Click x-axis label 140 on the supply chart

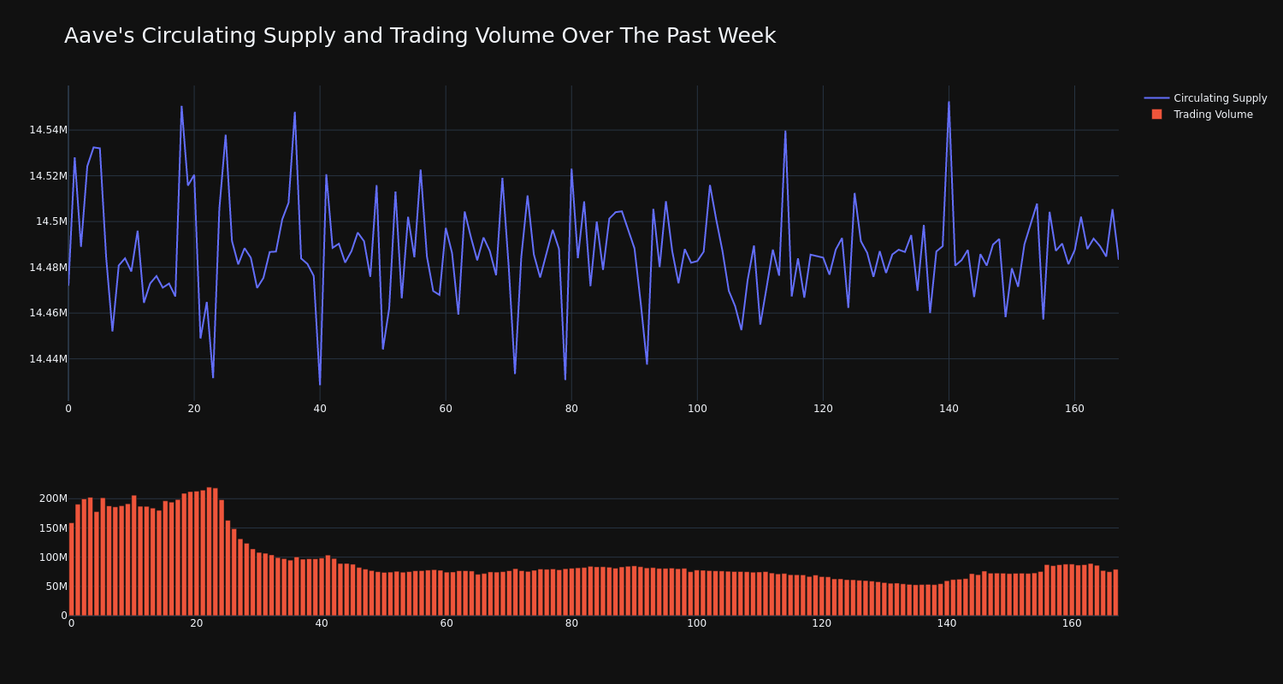(949, 409)
